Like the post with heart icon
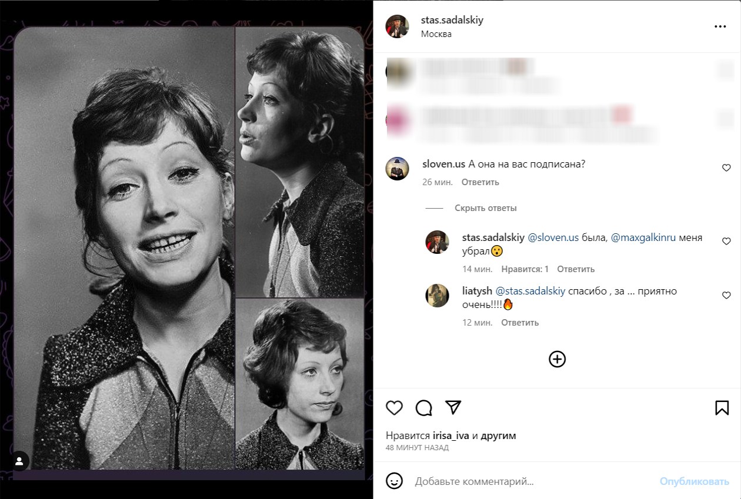This screenshot has width=741, height=499. [x=394, y=408]
